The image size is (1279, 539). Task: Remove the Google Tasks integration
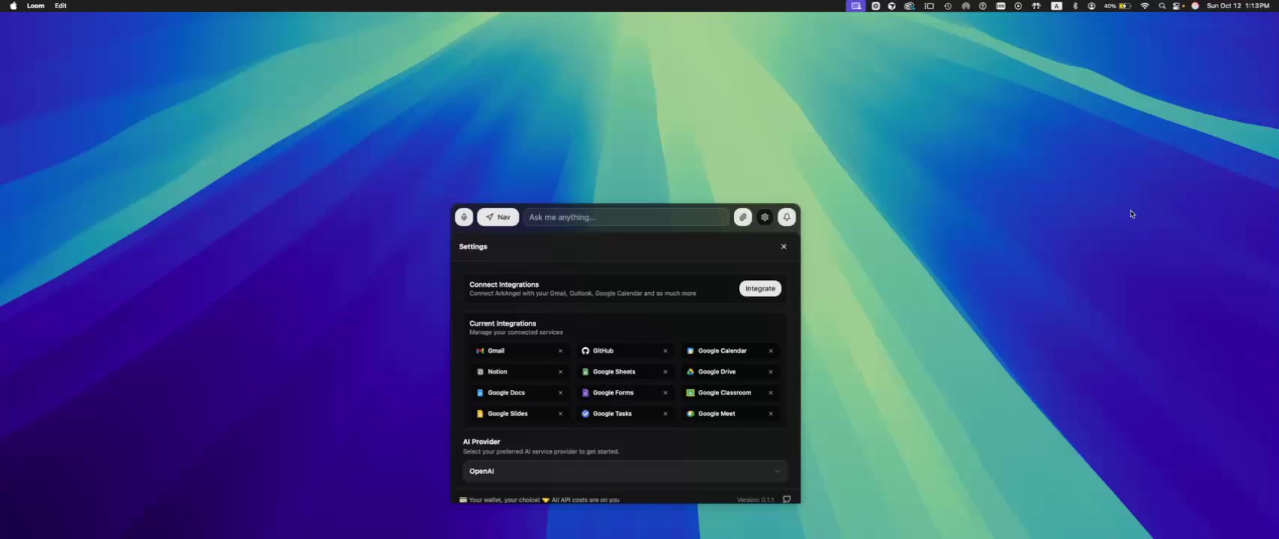point(665,413)
